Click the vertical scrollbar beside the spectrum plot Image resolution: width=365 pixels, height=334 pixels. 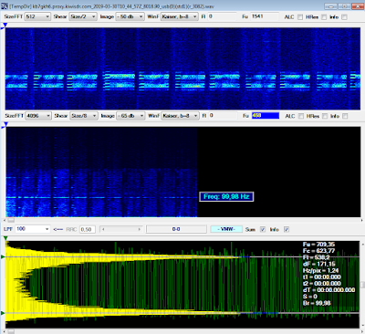pyautogui.click(x=362, y=285)
